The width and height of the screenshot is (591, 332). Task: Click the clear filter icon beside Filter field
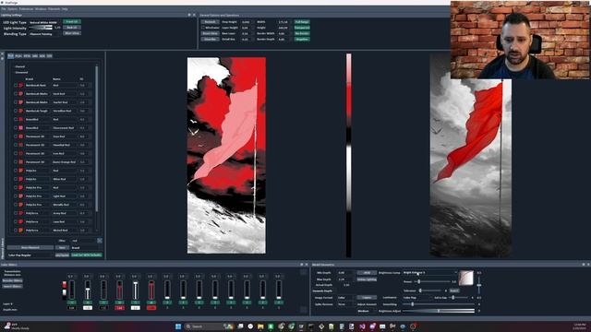tap(100, 241)
